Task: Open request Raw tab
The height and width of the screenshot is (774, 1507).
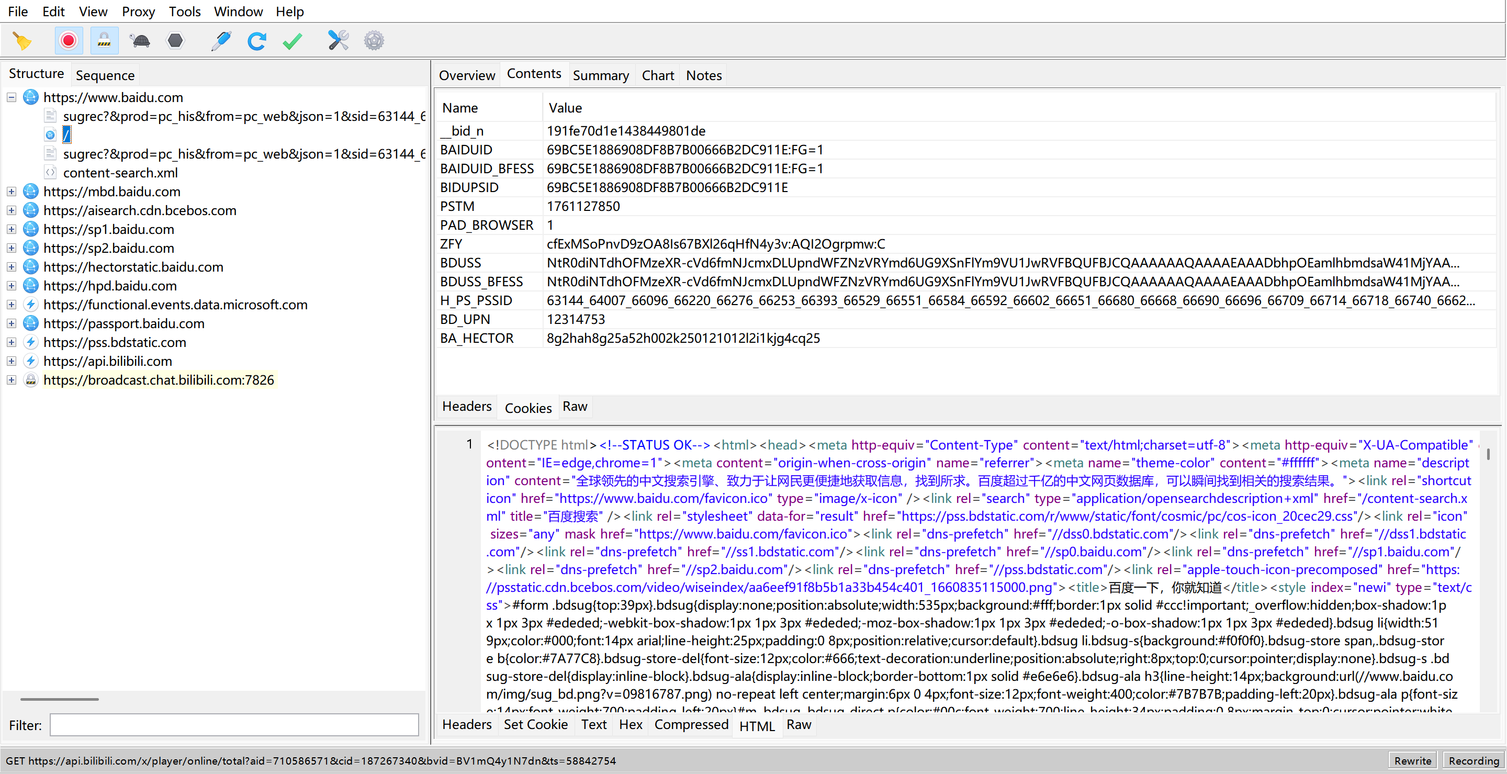Action: 575,406
